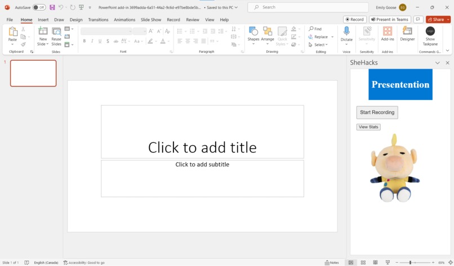Open the Customize Quick Access Toolbar dropdown

tap(90, 7)
